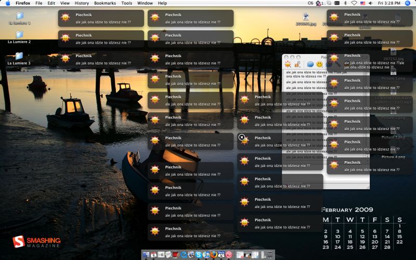Open the Documents stack beside the Trash
This screenshot has width=416, height=260.
[263, 255]
